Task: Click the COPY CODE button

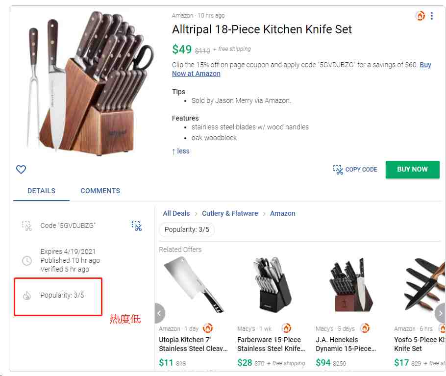Action: 355,170
